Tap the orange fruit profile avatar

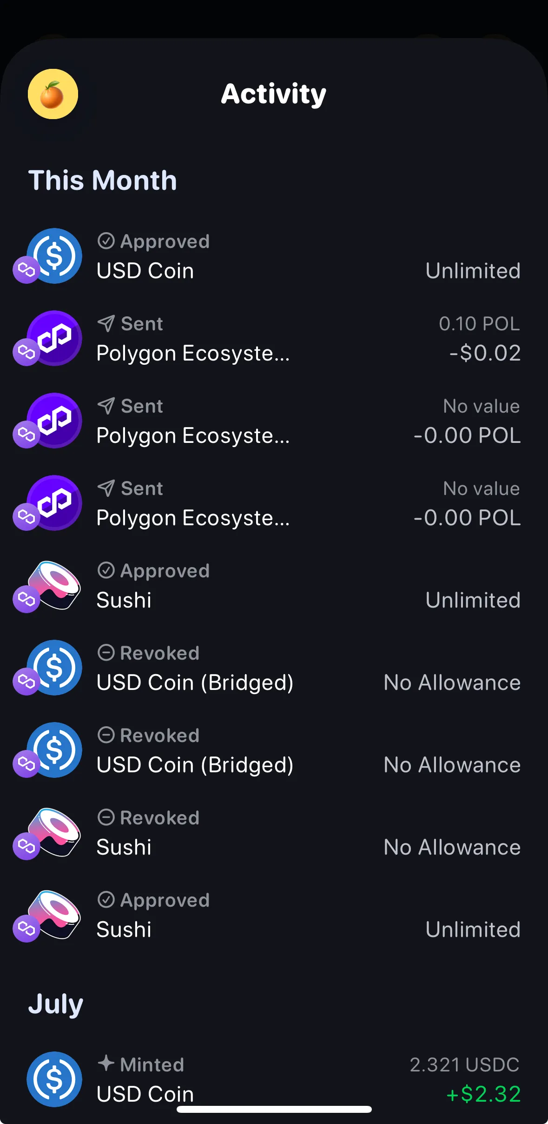point(53,94)
